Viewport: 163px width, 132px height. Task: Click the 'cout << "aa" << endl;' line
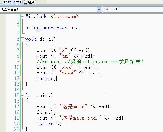tap(66, 56)
